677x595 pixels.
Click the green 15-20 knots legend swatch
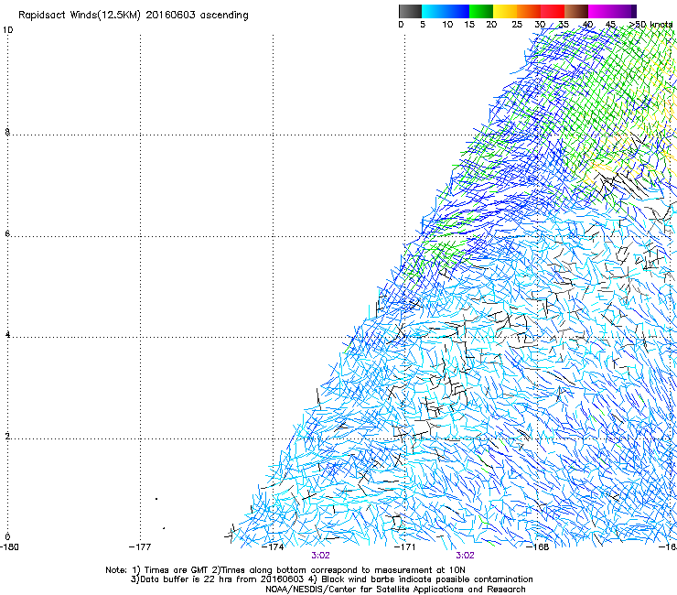(481, 11)
